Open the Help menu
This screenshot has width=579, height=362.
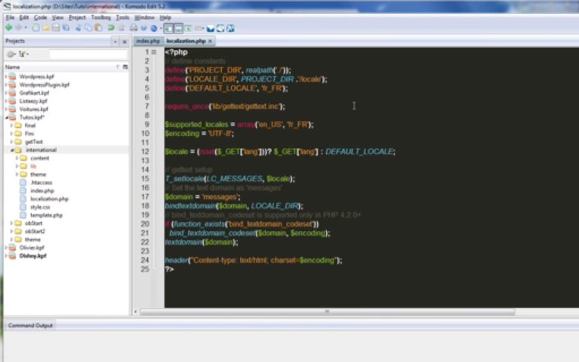[165, 18]
